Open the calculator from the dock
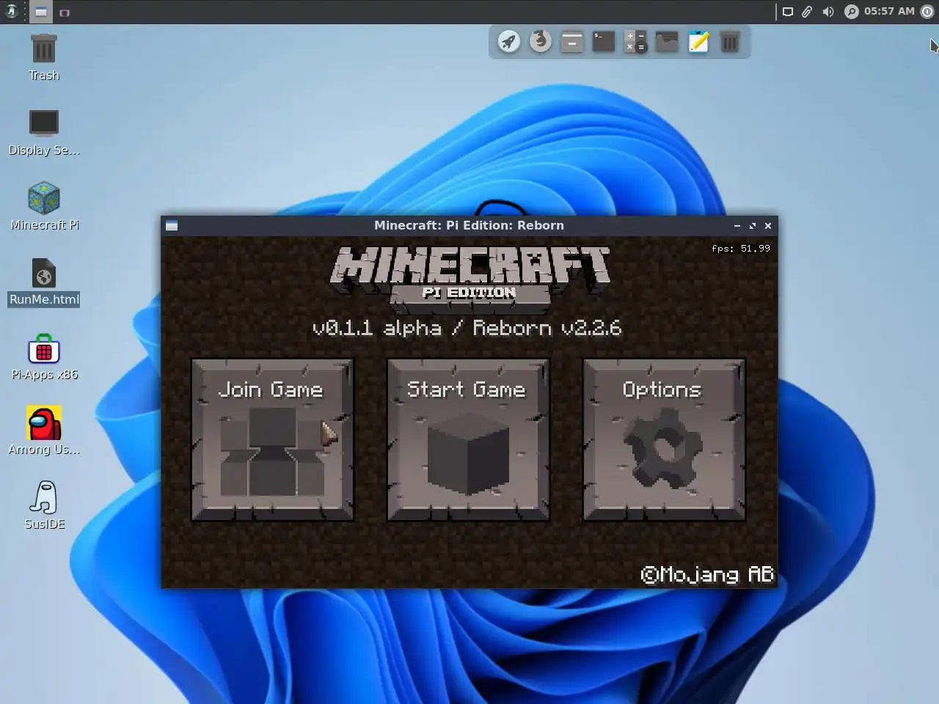The image size is (939, 704). (635, 41)
